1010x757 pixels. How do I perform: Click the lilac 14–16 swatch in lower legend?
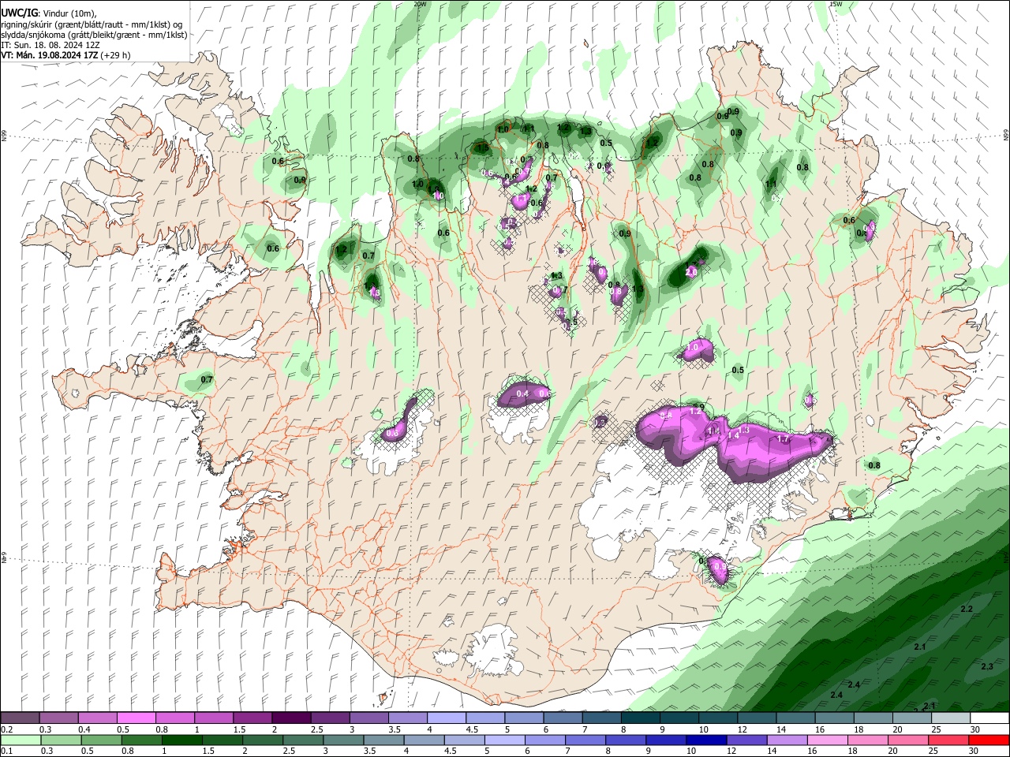coord(788,740)
